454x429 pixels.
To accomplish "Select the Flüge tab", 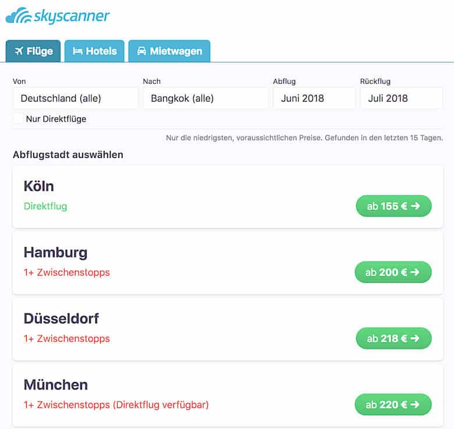I will (33, 51).
